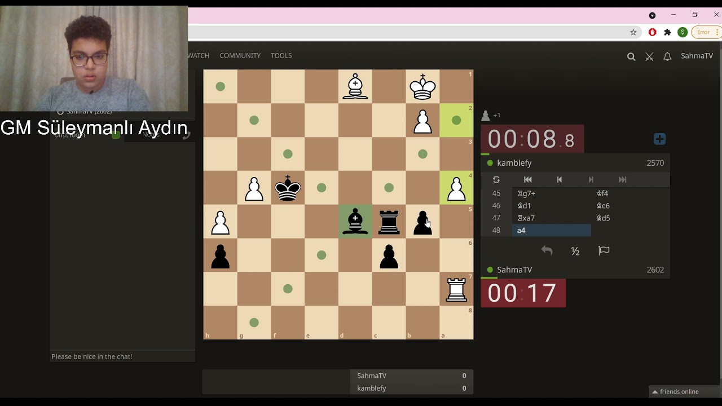
Task: Open kamblefy's profile from the clock panel
Action: click(514, 163)
